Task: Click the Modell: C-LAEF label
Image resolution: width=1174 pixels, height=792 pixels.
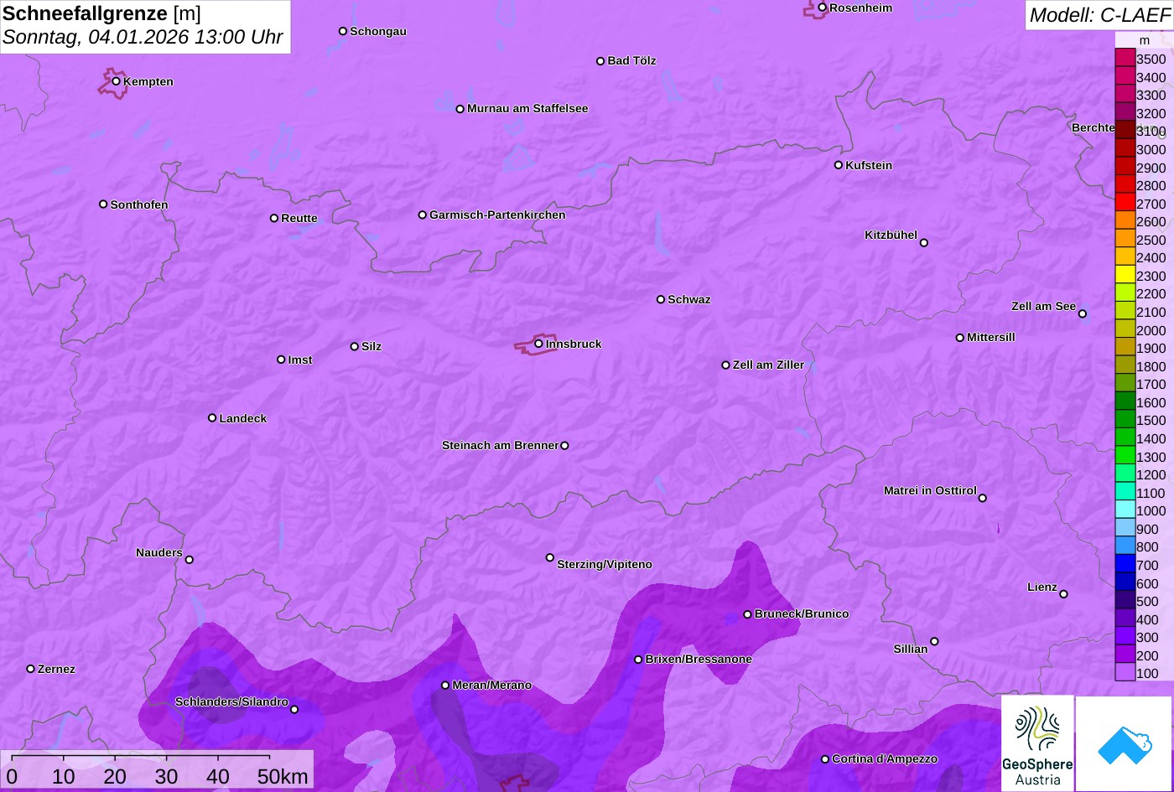Action: (1099, 15)
